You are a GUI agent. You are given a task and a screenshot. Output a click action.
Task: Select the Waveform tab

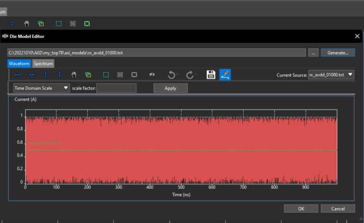(19, 64)
